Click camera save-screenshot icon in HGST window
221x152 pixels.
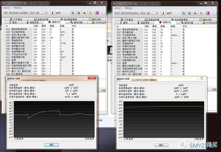195,13
